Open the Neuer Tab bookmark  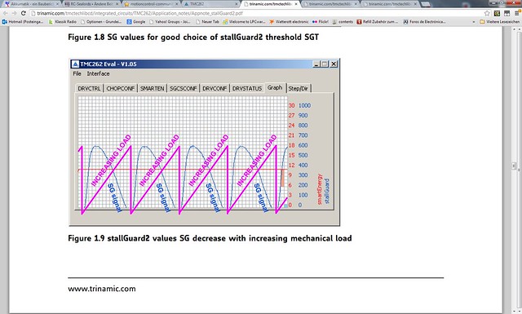click(207, 22)
